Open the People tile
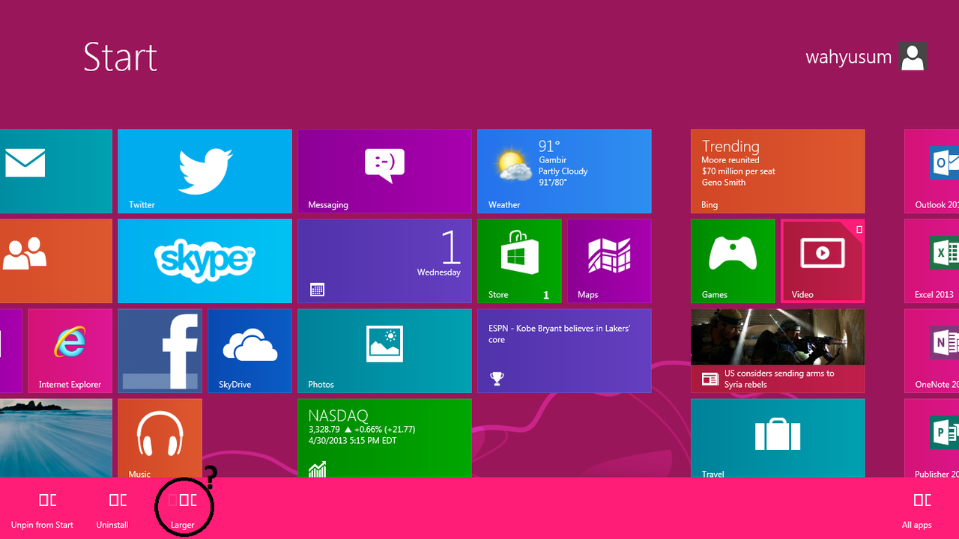Screen dimensions: 959x539 pyautogui.click(x=56, y=261)
